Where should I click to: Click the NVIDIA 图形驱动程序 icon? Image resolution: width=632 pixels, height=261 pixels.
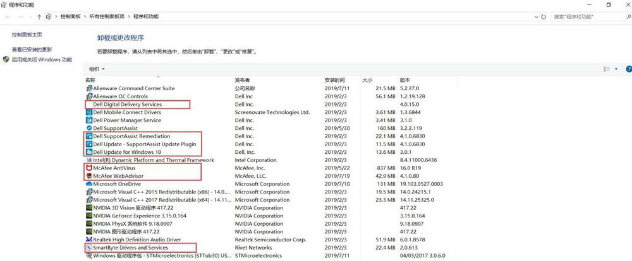[89, 231]
